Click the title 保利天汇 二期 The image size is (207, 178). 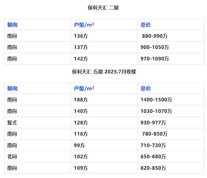tap(103, 8)
